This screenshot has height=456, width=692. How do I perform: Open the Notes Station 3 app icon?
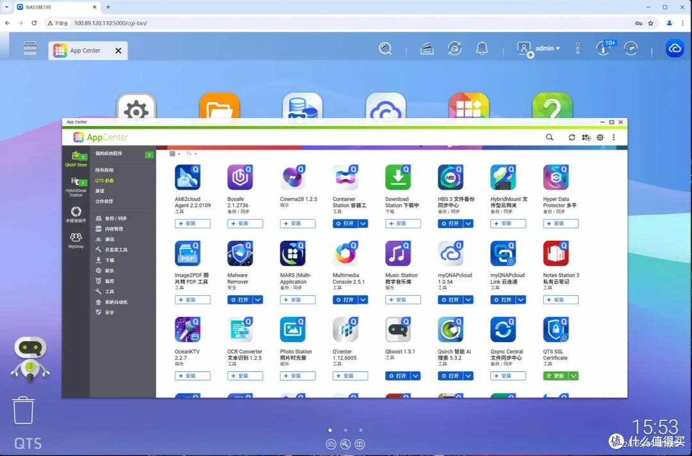click(556, 254)
